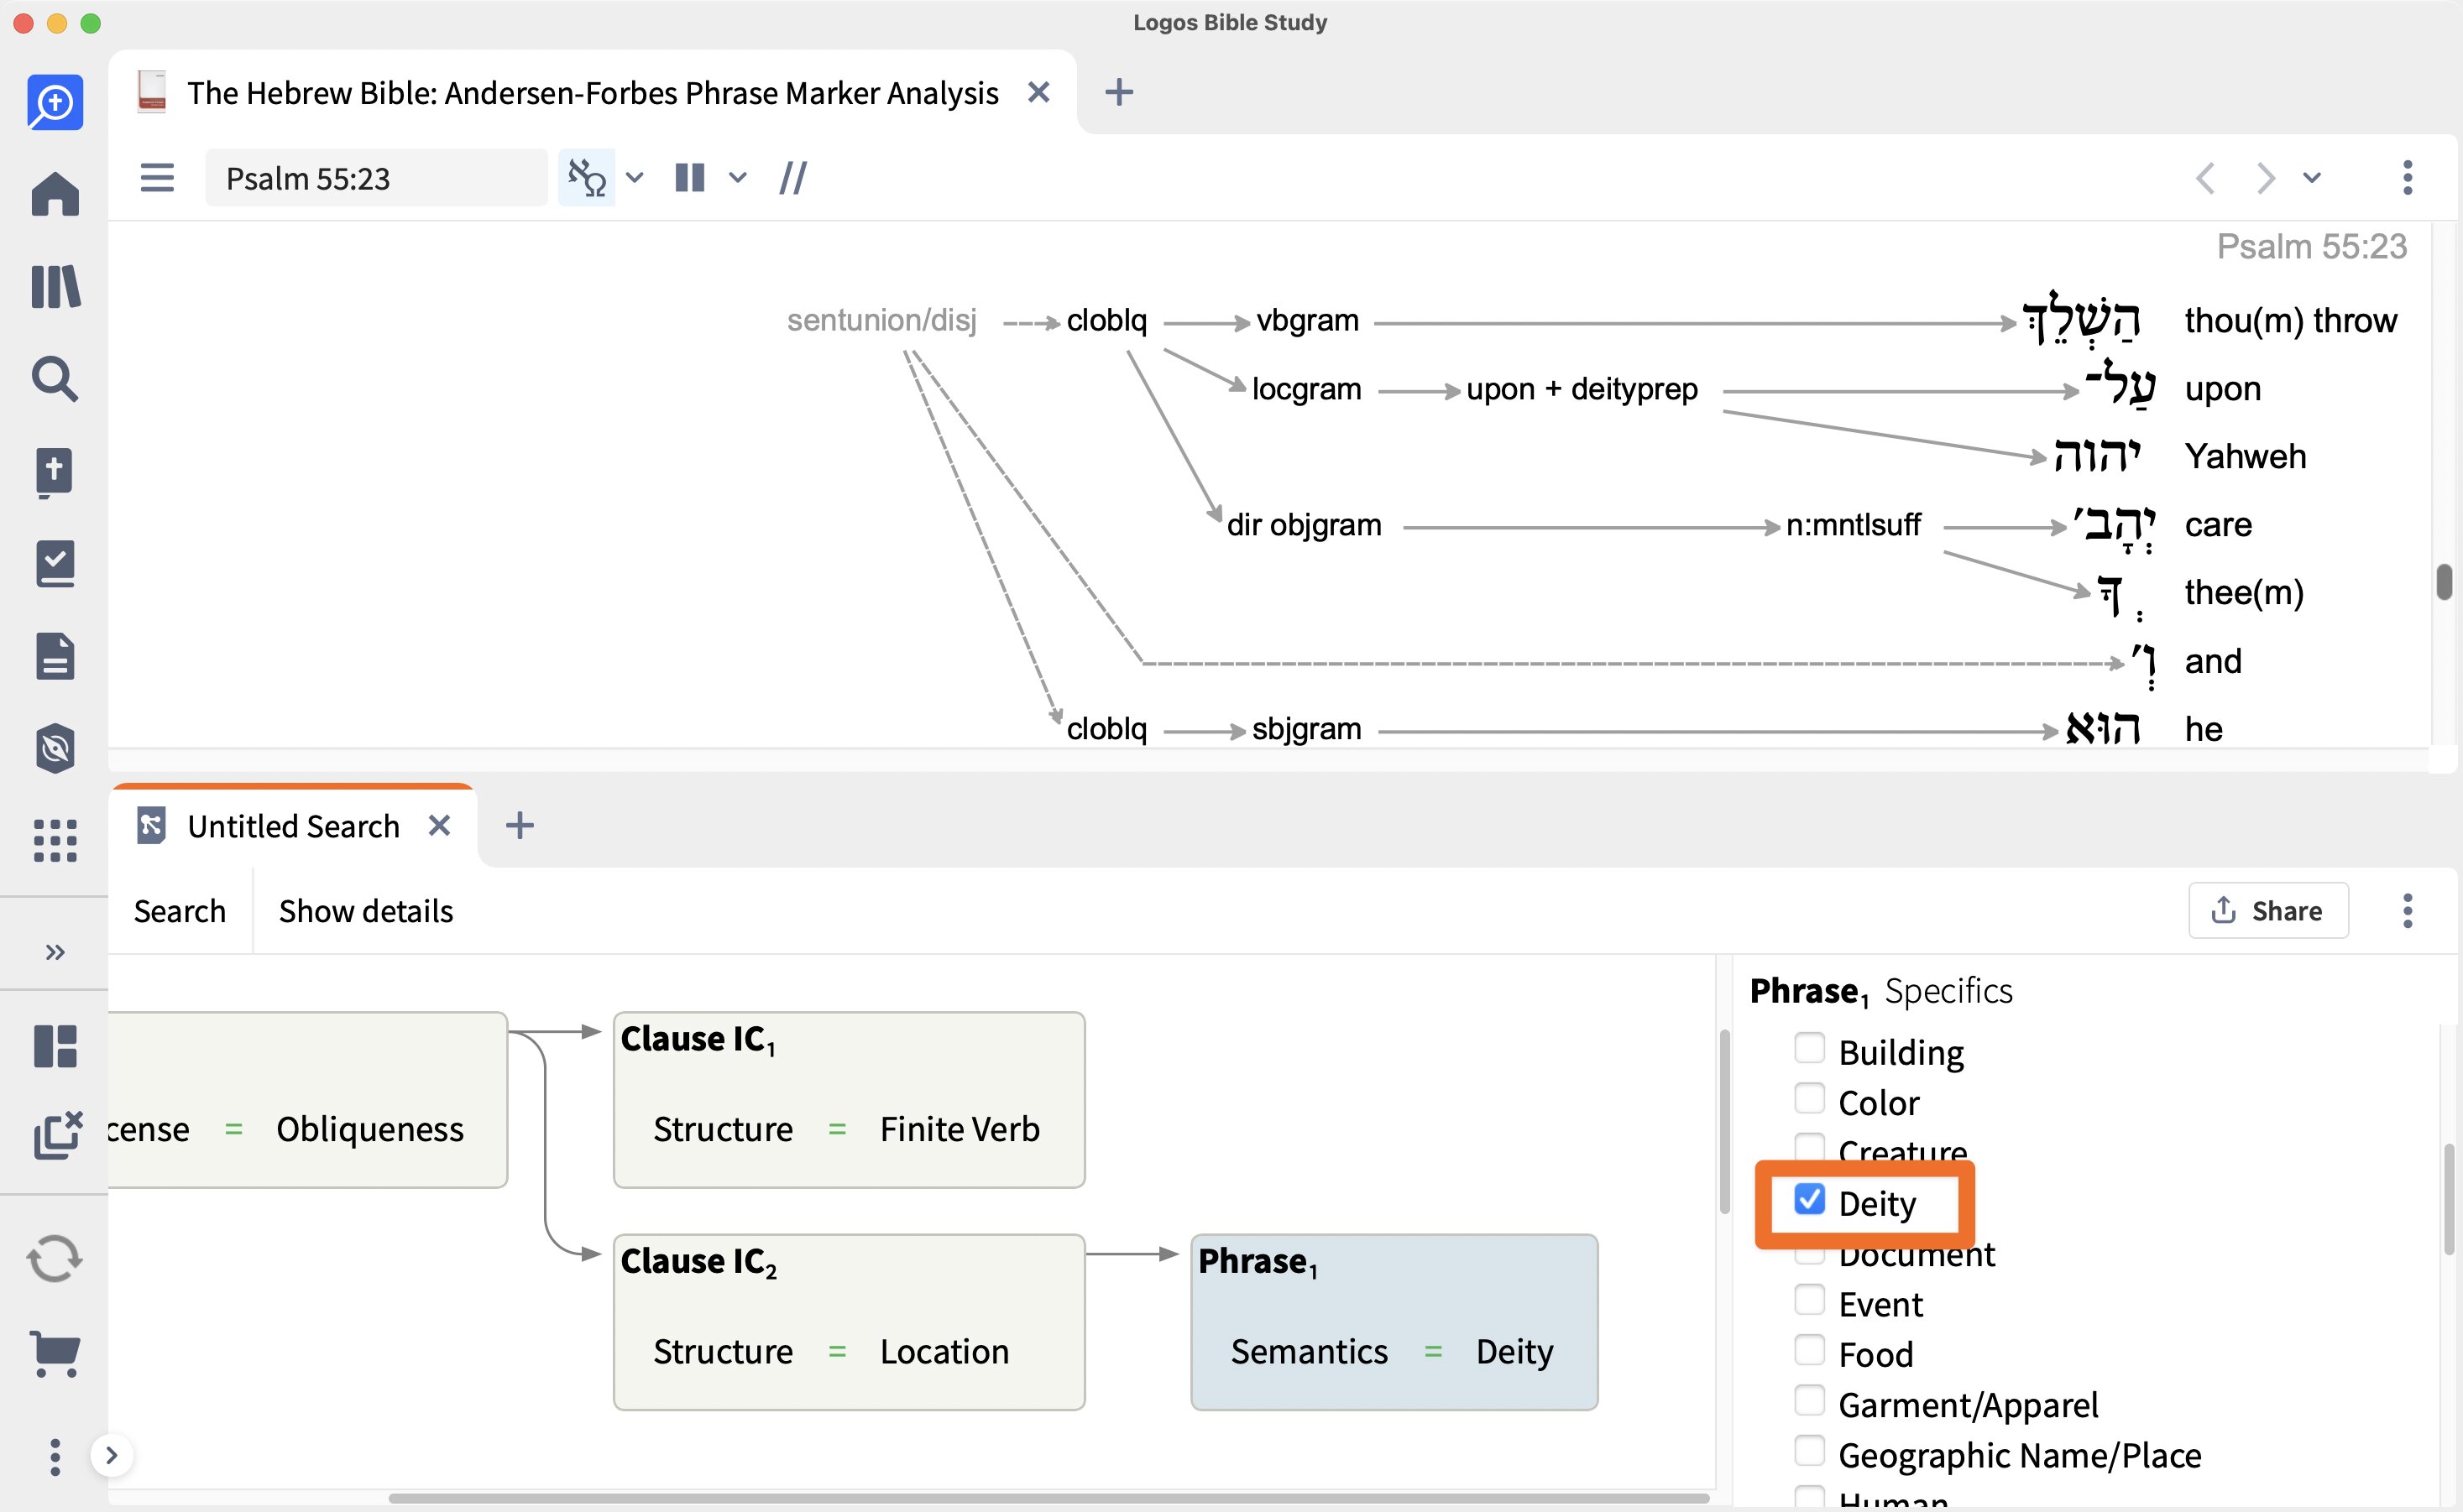Close the Untitled Search tab
The image size is (2463, 1512).
click(x=439, y=826)
